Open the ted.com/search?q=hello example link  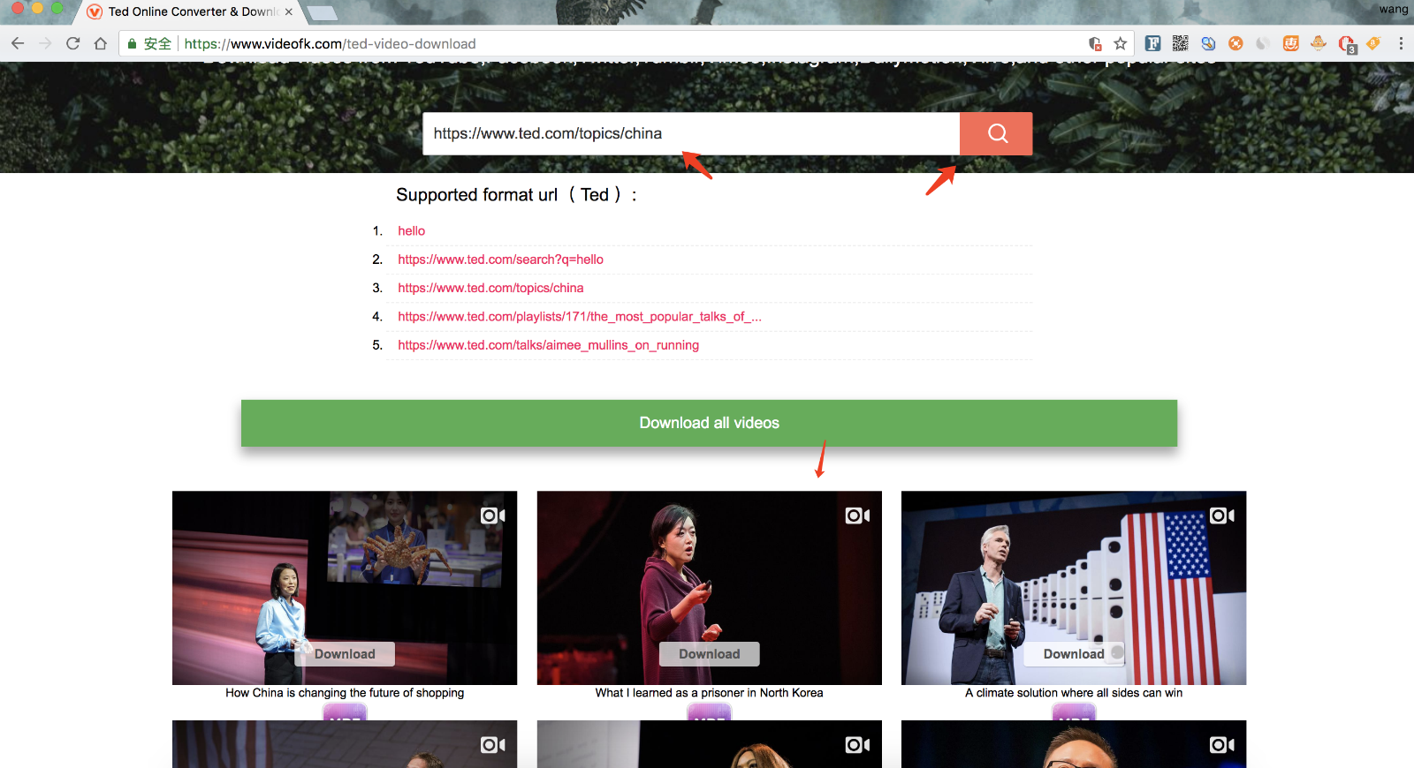(500, 260)
